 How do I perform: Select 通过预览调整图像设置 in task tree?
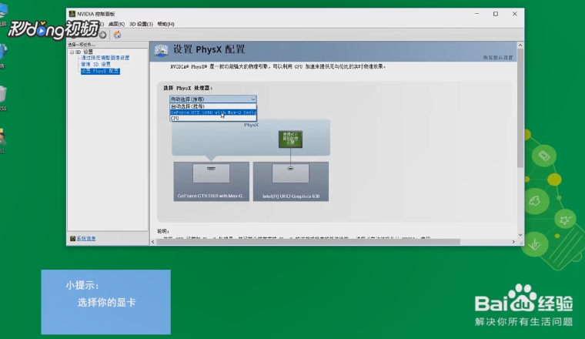105,58
